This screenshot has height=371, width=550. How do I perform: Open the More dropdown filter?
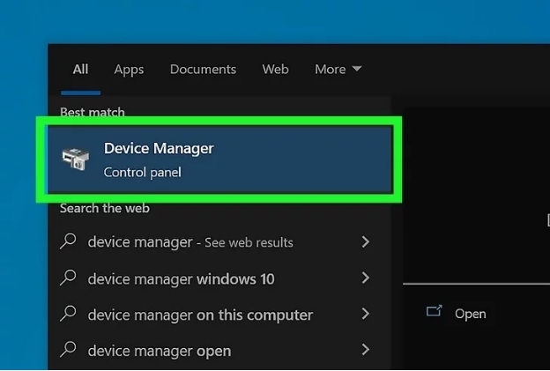[x=338, y=69]
